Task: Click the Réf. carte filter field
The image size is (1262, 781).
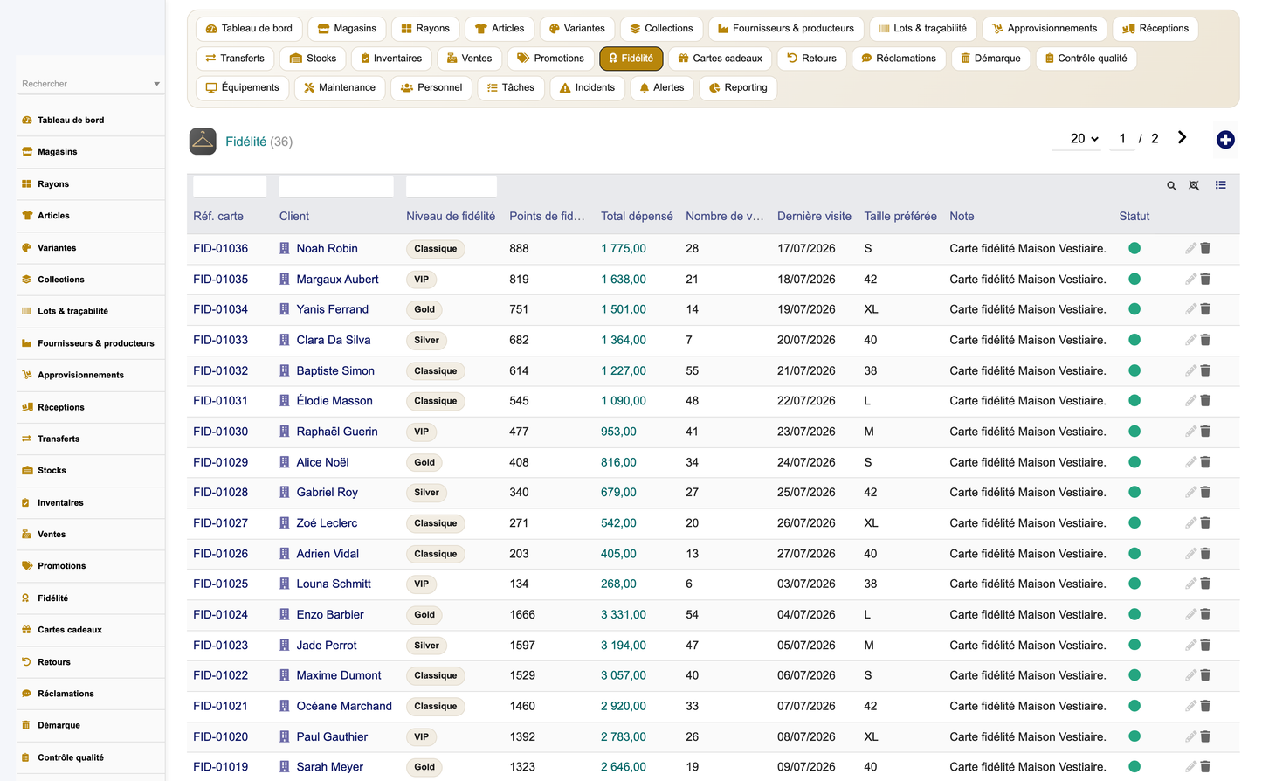Action: (230, 186)
